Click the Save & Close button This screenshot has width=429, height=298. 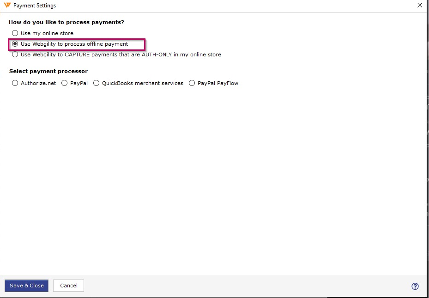point(26,286)
